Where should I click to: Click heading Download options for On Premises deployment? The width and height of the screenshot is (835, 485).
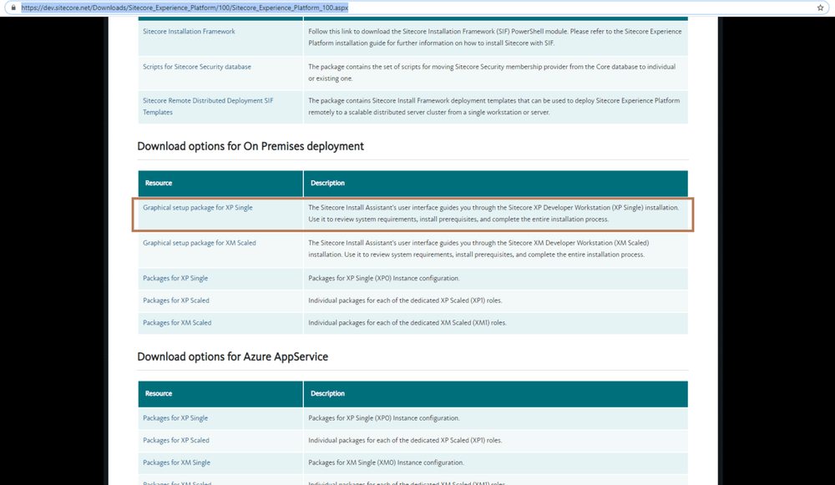[x=250, y=146]
